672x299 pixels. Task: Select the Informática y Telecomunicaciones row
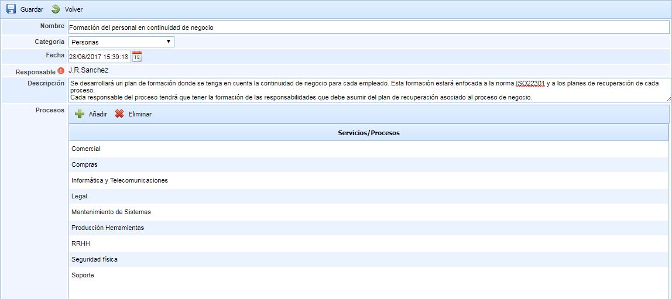tap(119, 180)
